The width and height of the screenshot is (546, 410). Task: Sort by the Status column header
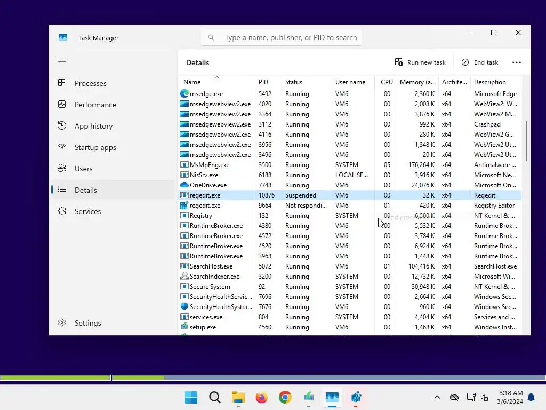coord(307,82)
